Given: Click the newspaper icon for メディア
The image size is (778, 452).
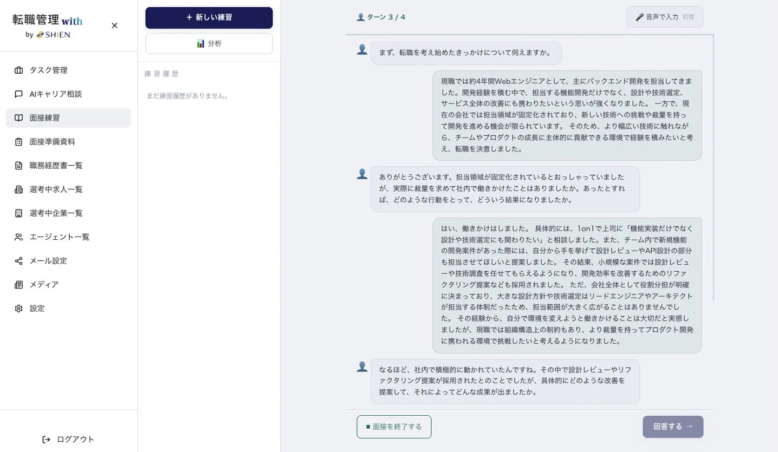Looking at the screenshot, I should point(19,285).
